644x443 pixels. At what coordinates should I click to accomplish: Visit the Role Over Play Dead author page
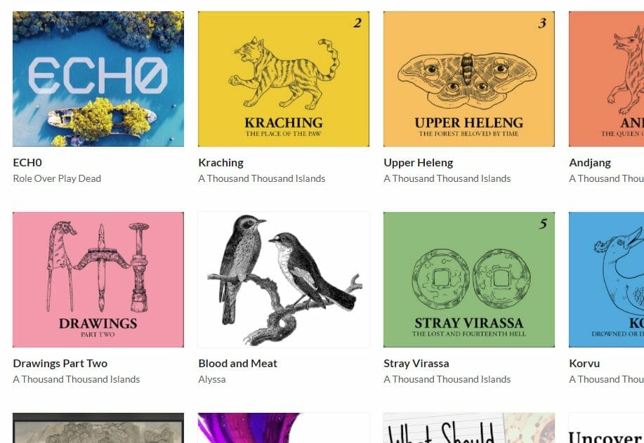pos(57,178)
